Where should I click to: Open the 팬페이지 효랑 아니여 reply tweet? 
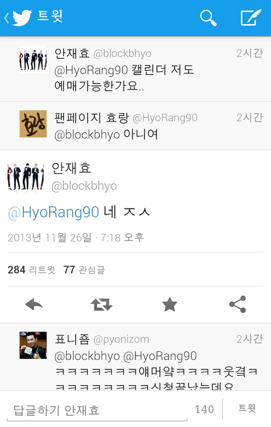(x=135, y=126)
